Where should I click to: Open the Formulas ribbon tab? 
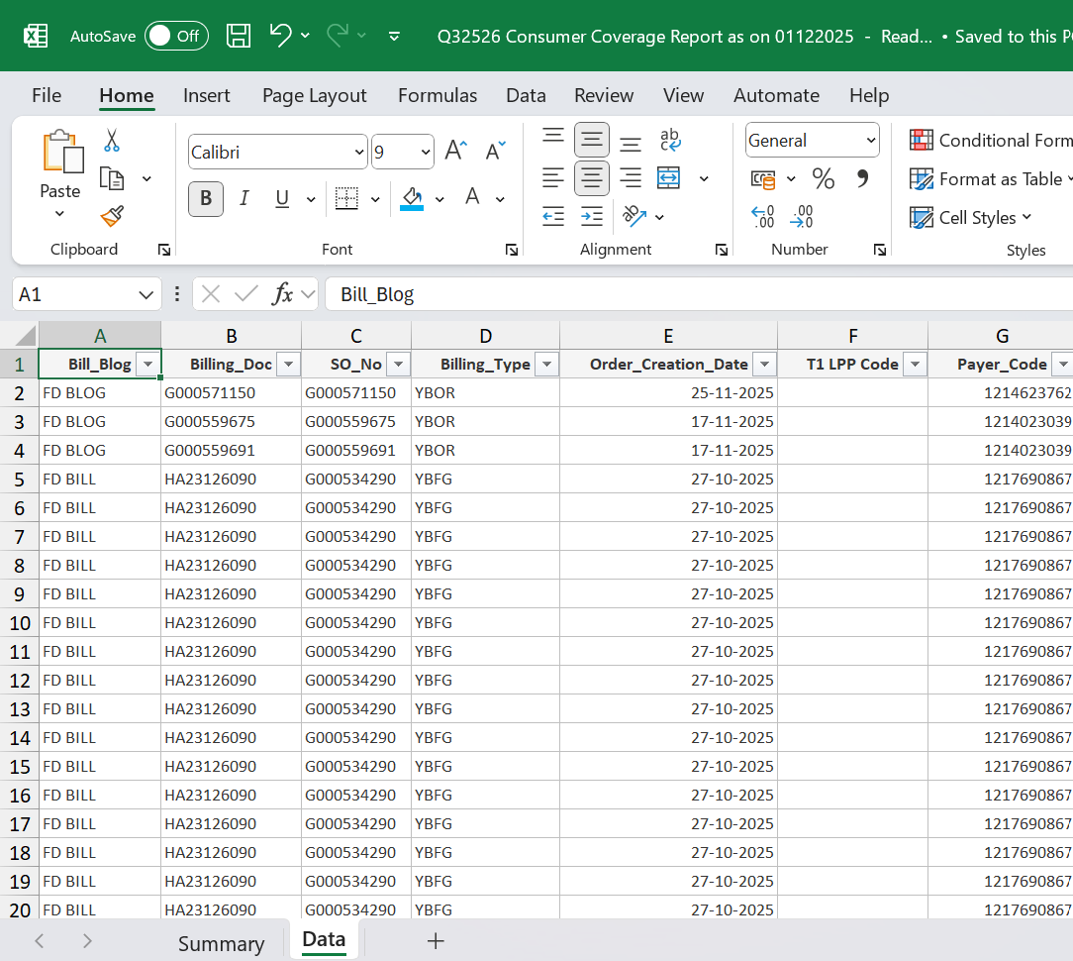(438, 96)
